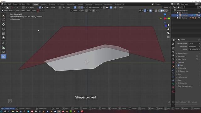The height and width of the screenshot is (113, 201).
Task: Open the Tool properties tab
Action: tap(173, 44)
